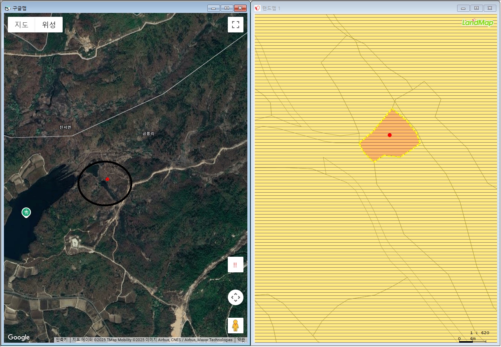Click the 진서면 place label
The image size is (501, 347).
(x=65, y=127)
